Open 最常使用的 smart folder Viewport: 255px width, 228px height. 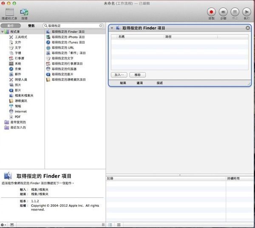pos(18,122)
